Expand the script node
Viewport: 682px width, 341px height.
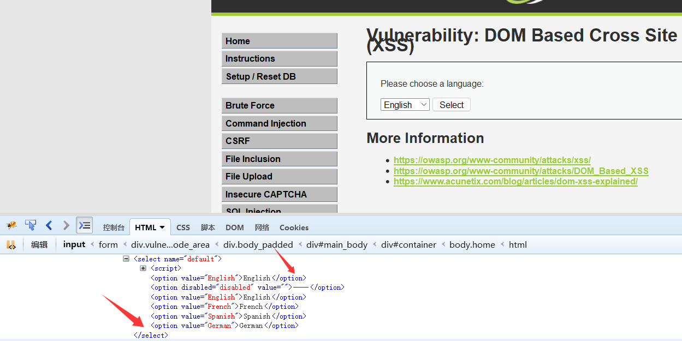coord(143,268)
